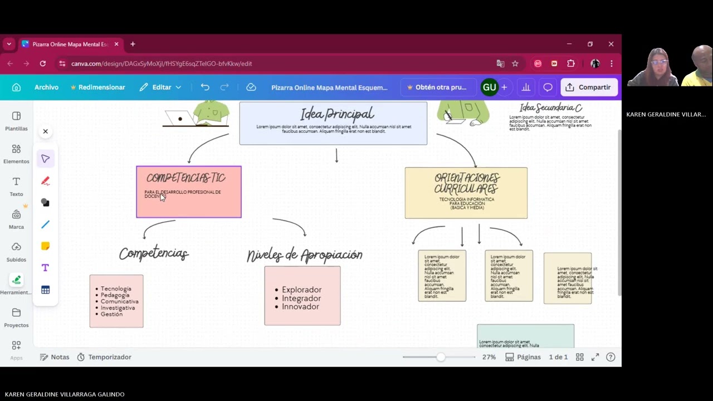Undo the last action

pyautogui.click(x=205, y=87)
